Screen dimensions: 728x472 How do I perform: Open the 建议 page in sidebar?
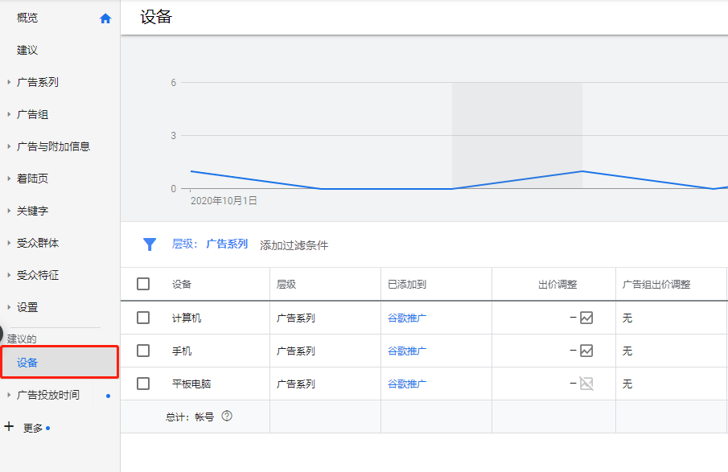[27, 50]
